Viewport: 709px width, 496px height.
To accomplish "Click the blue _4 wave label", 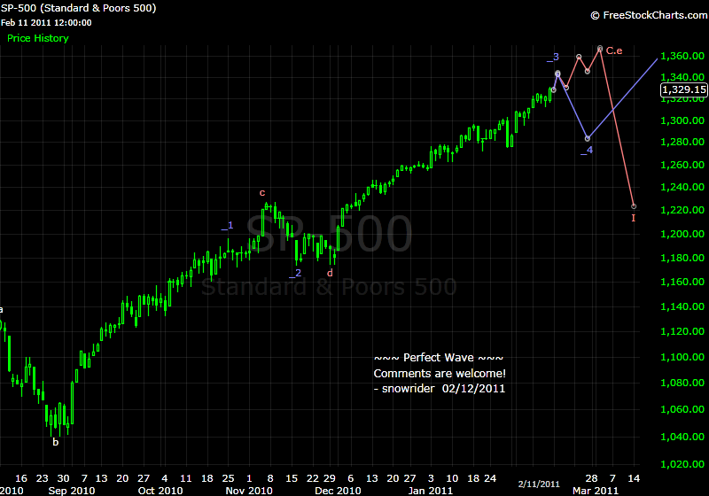I will click(x=587, y=151).
